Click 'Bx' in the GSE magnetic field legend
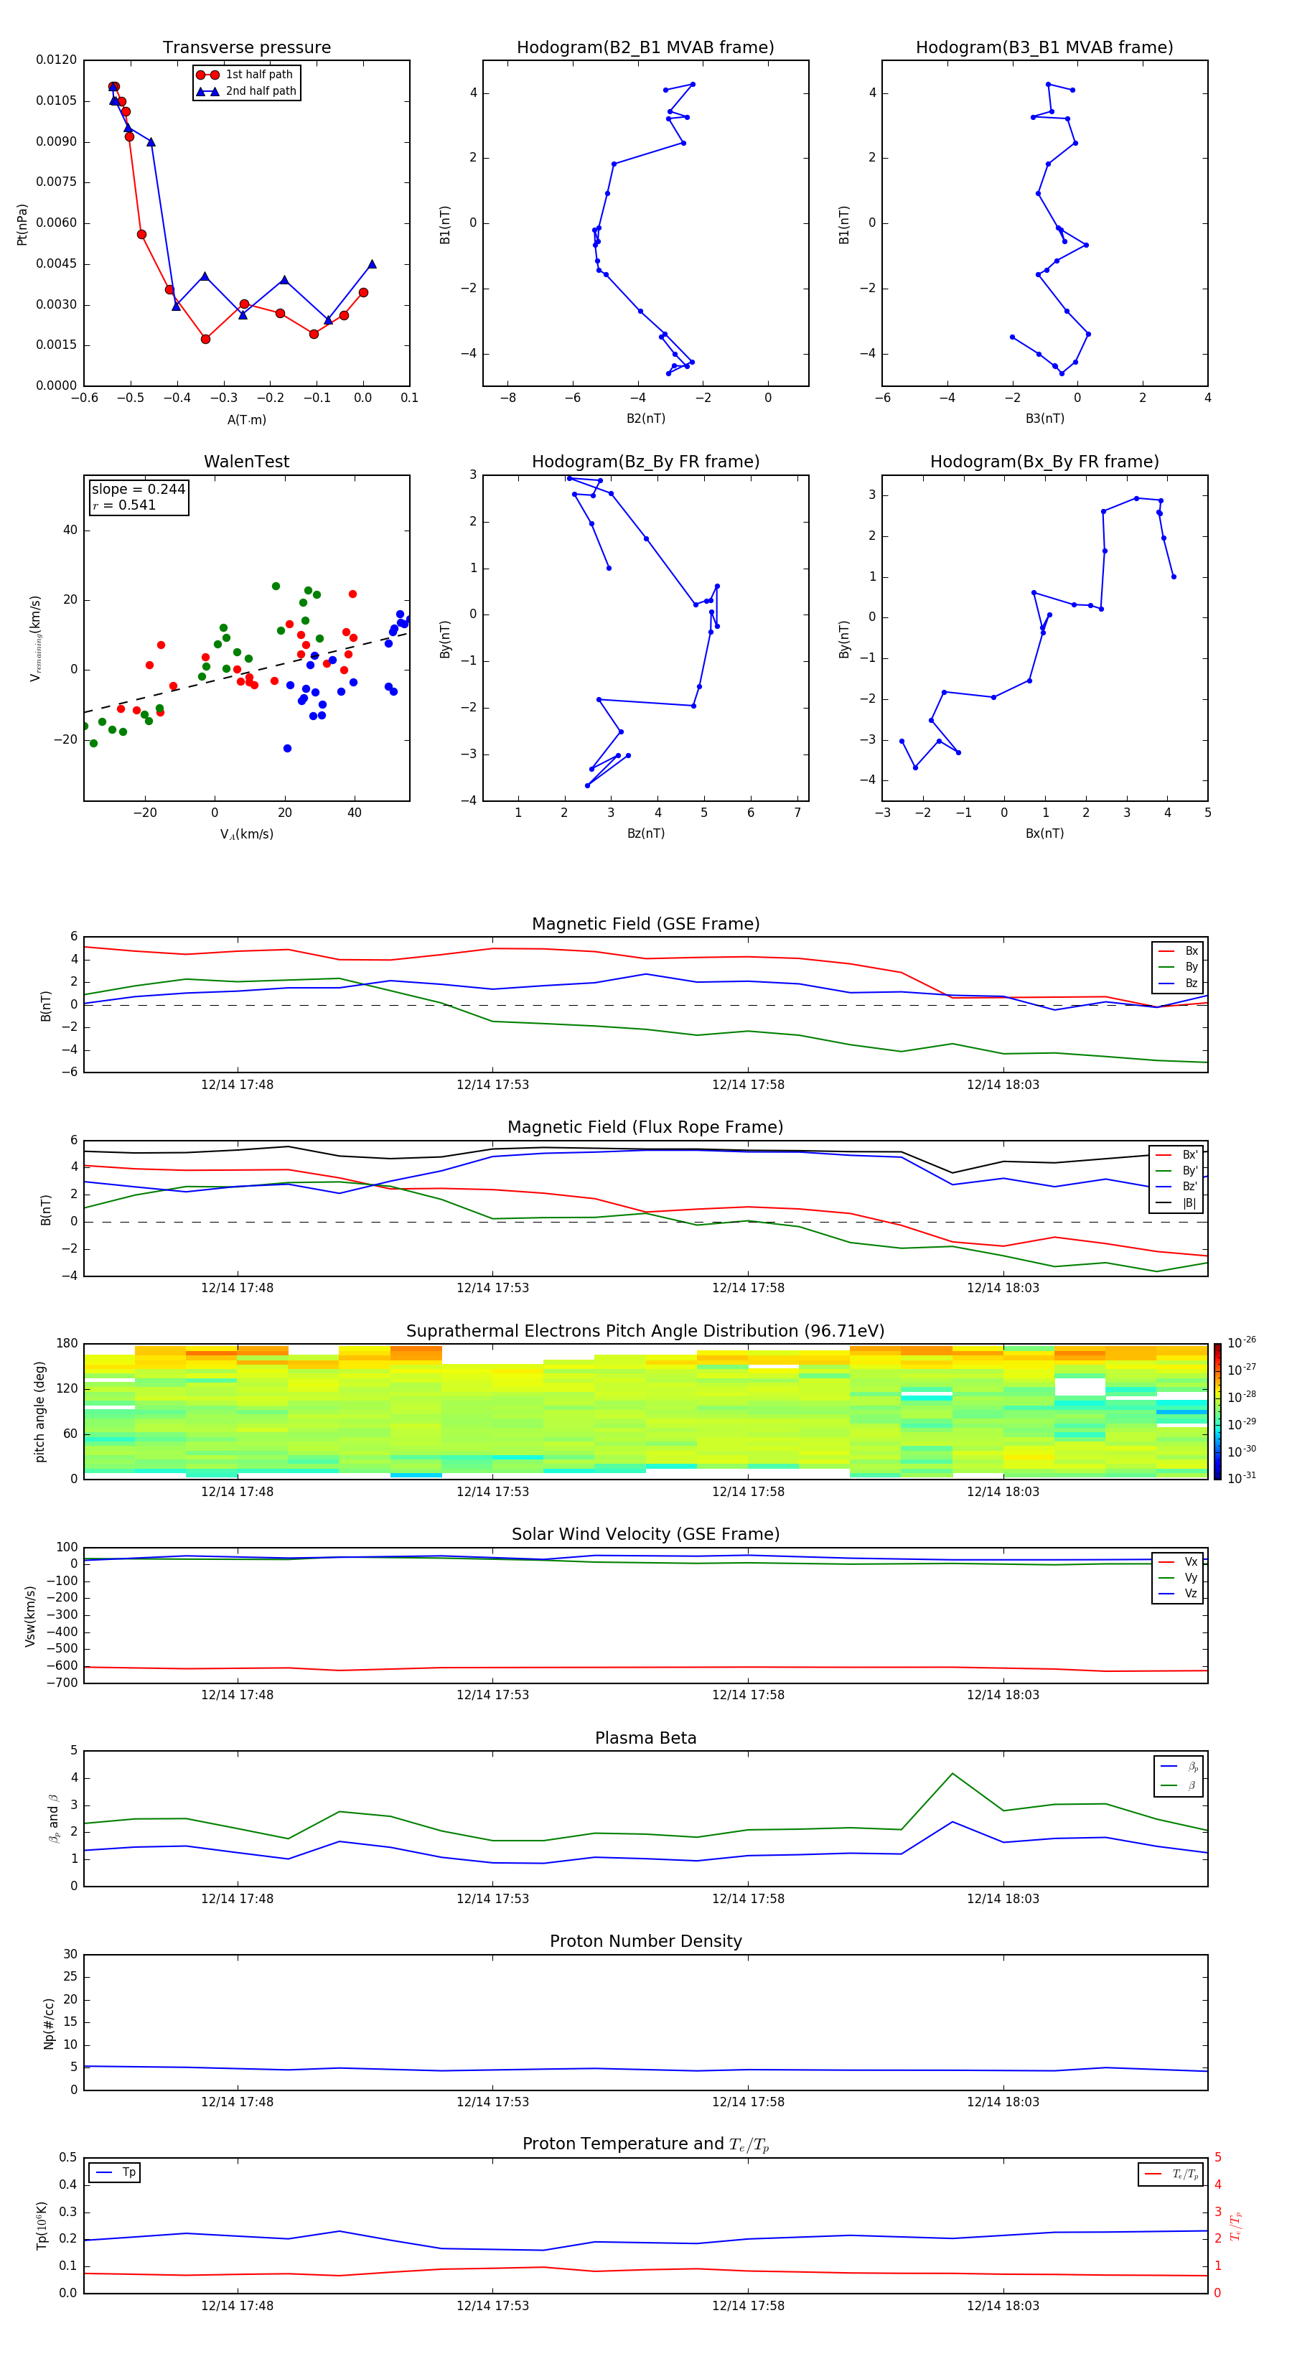 [x=1178, y=951]
